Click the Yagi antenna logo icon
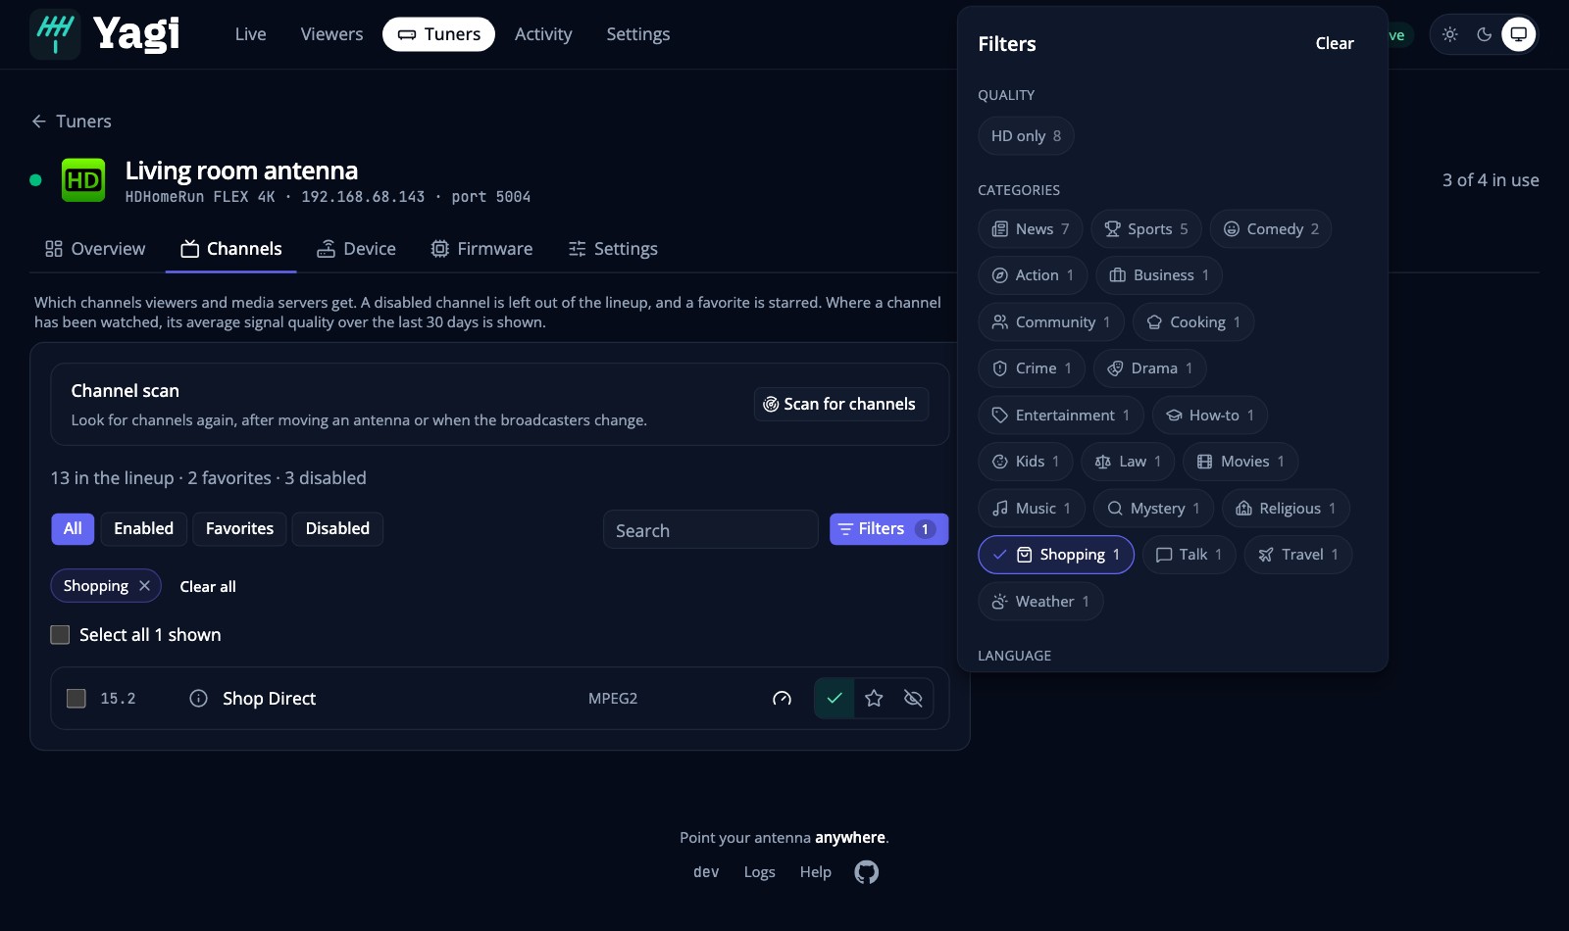The image size is (1569, 931). pyautogui.click(x=55, y=34)
